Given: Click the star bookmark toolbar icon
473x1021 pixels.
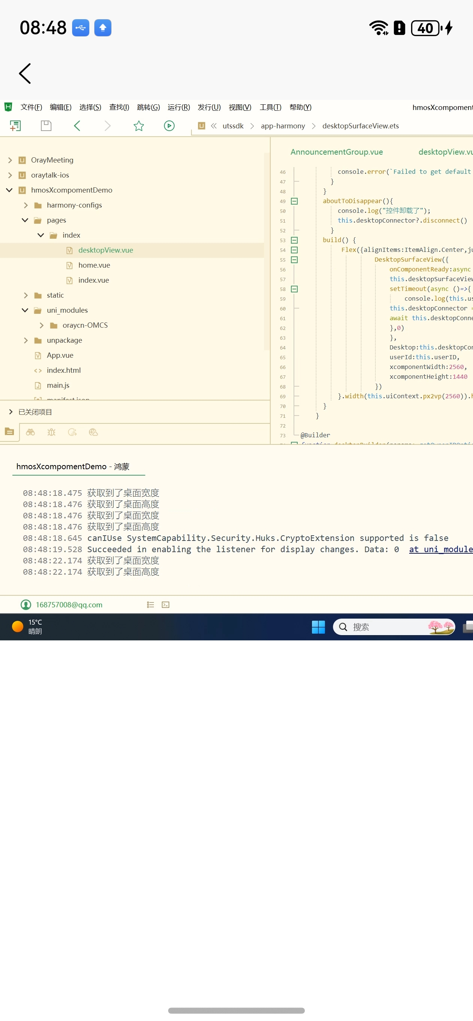Looking at the screenshot, I should tap(139, 126).
